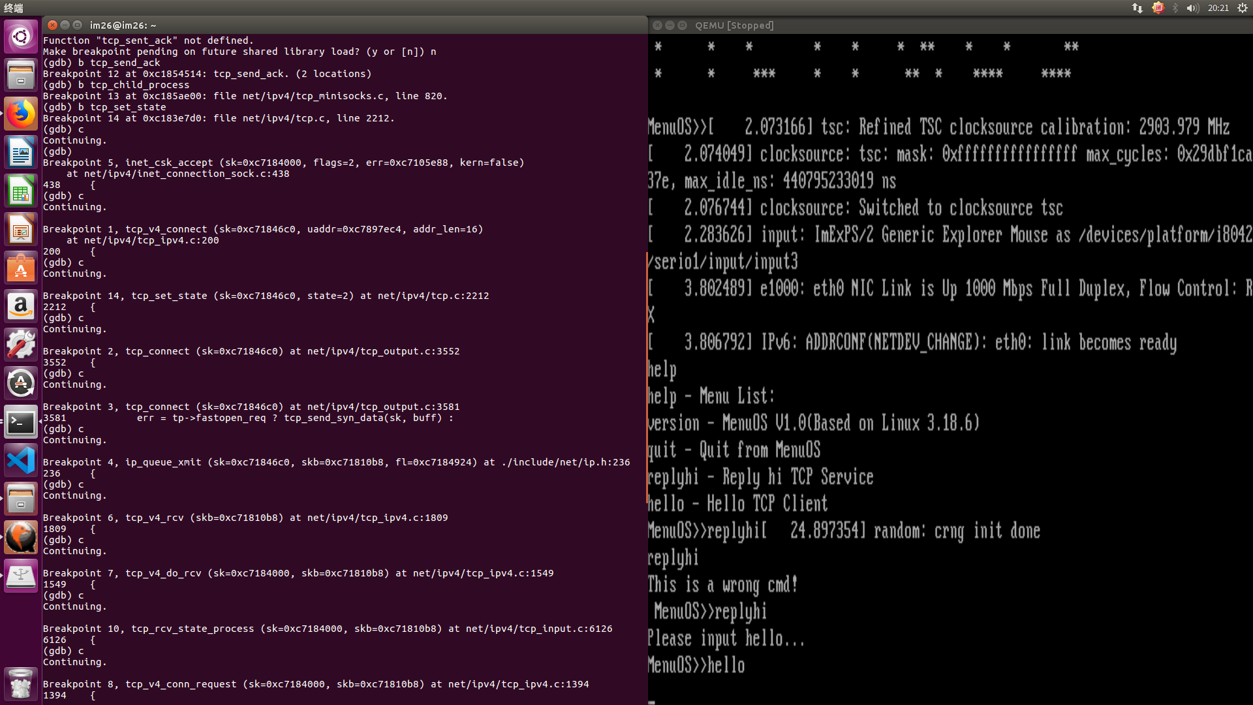The image size is (1253, 705).
Task: Open the Bluetooth indicator in top panel
Action: click(x=1175, y=8)
